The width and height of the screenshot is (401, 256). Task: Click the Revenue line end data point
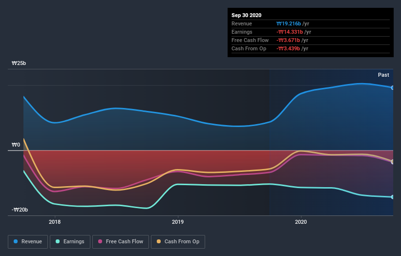click(393, 88)
